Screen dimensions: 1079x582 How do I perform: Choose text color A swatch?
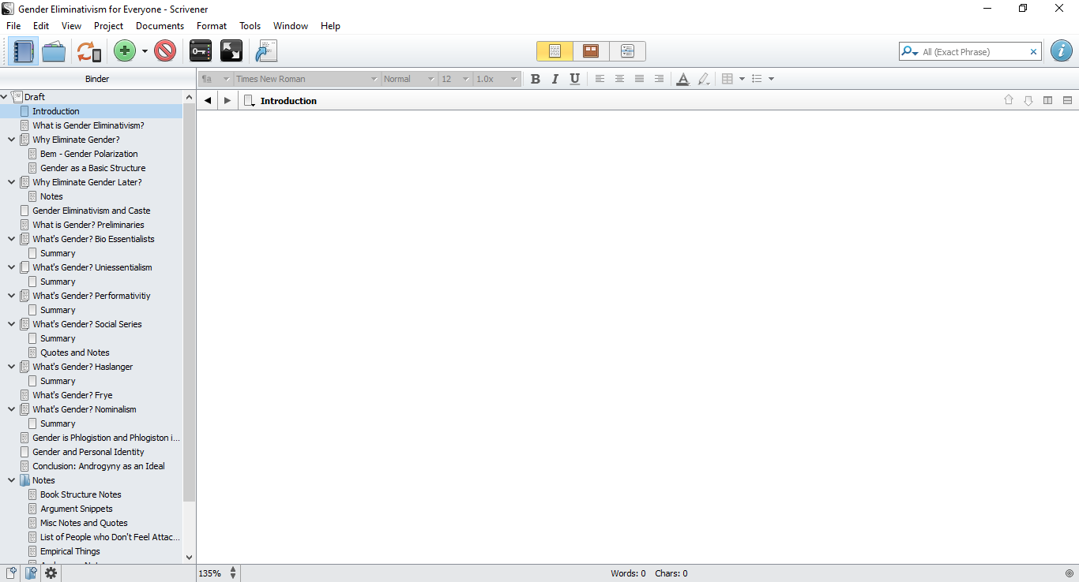[682, 79]
